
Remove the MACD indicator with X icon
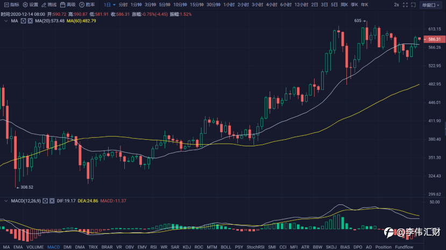[x=52, y=201]
